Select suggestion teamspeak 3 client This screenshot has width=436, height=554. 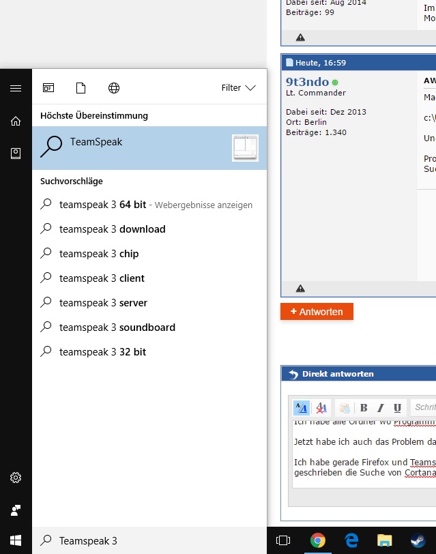click(x=149, y=278)
